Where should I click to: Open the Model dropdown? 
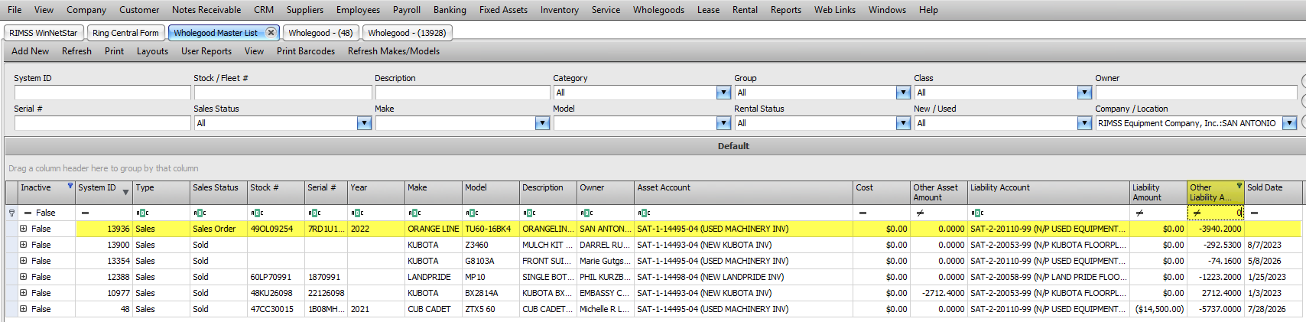(723, 123)
